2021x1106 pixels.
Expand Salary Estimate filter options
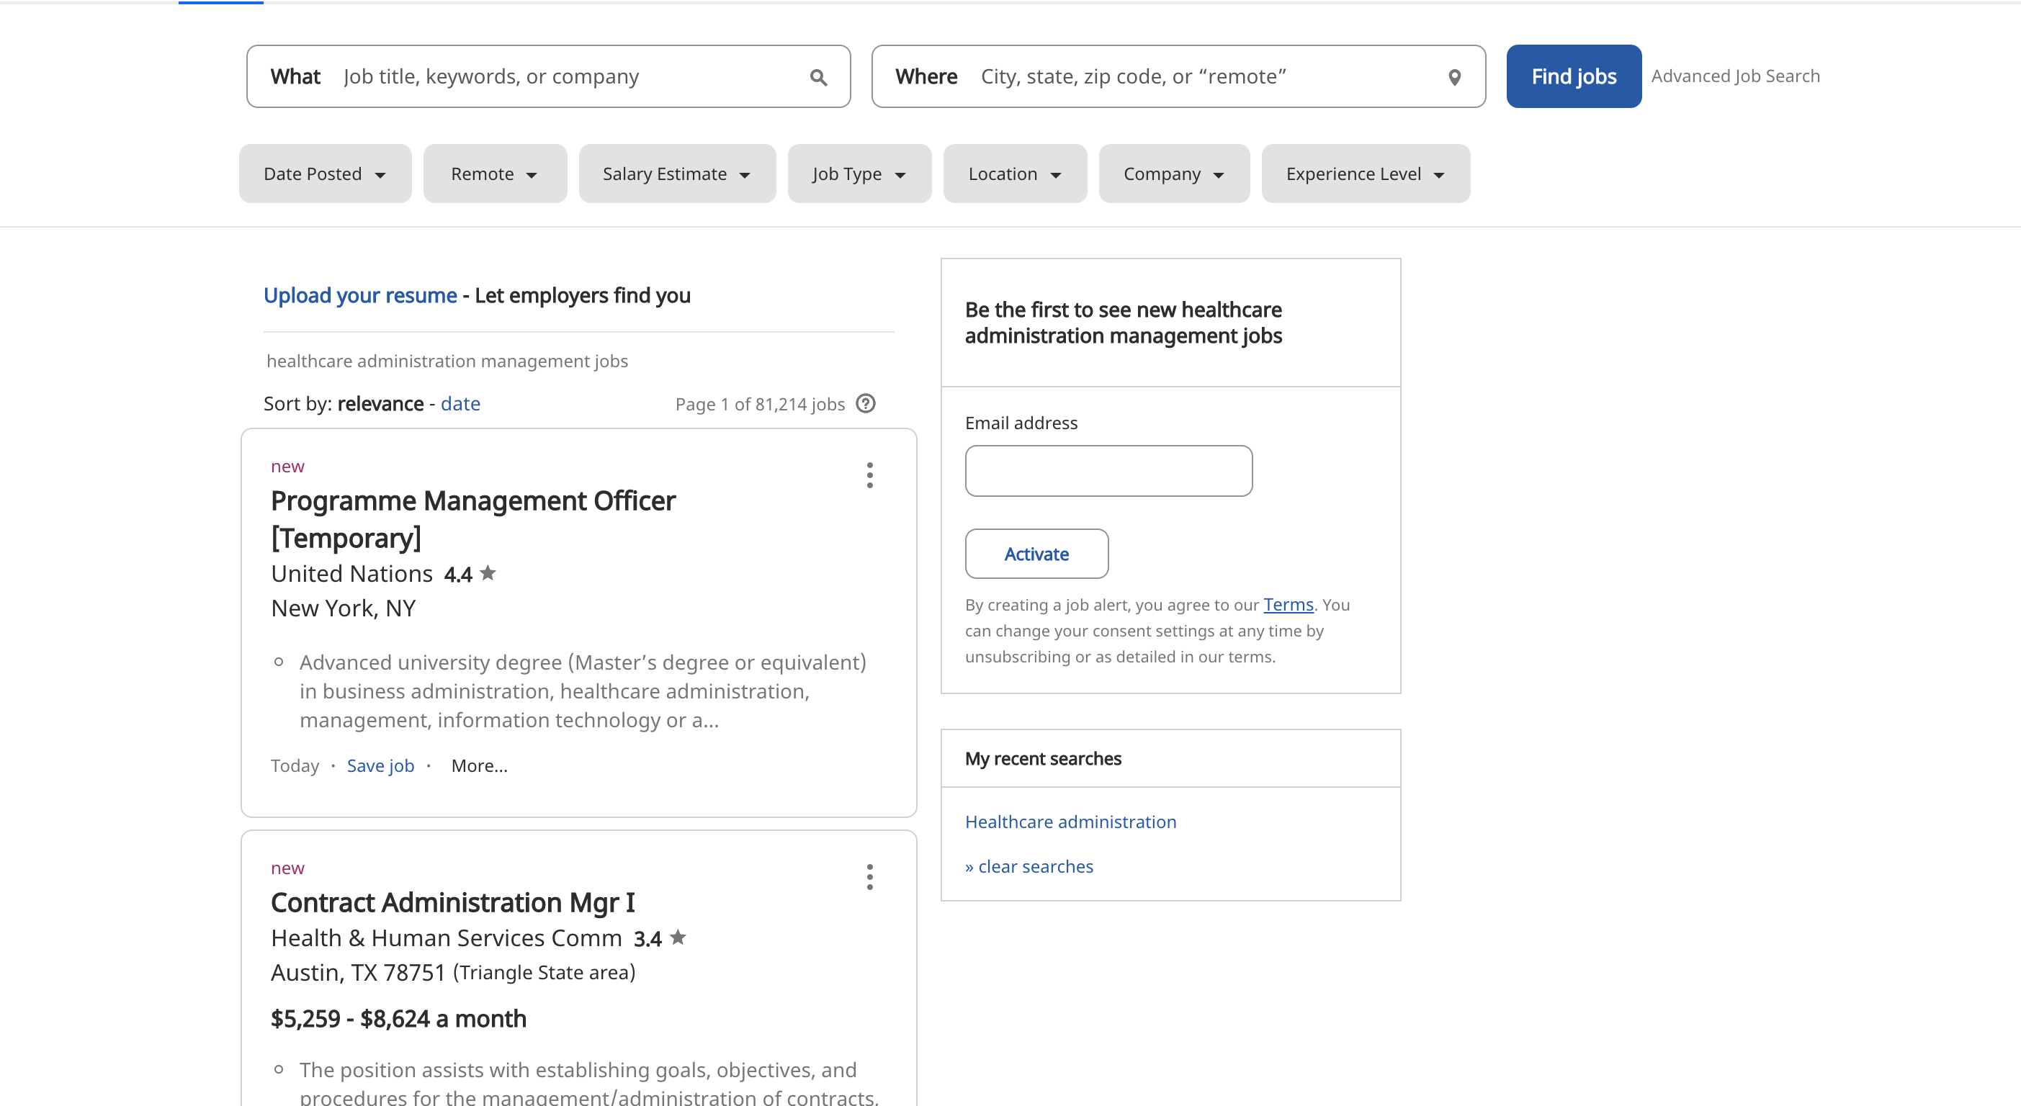[x=676, y=174]
